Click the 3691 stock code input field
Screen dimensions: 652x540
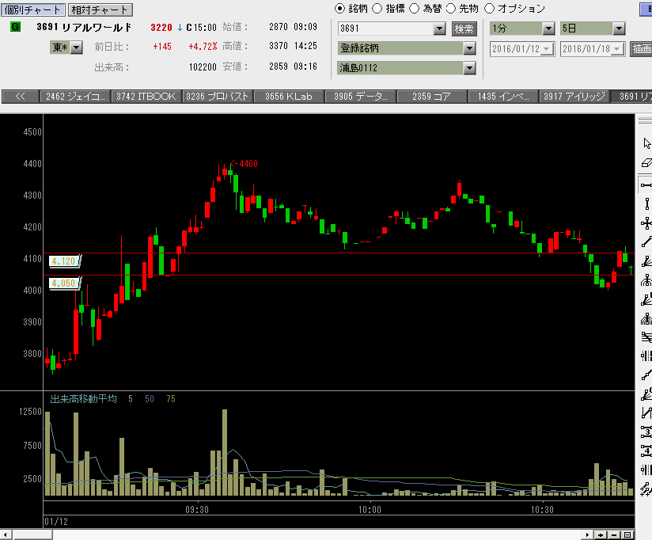[386, 29]
